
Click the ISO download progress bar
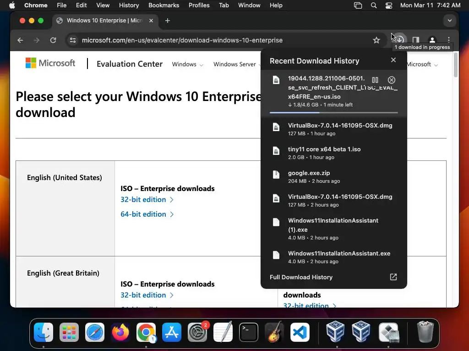pos(333,112)
